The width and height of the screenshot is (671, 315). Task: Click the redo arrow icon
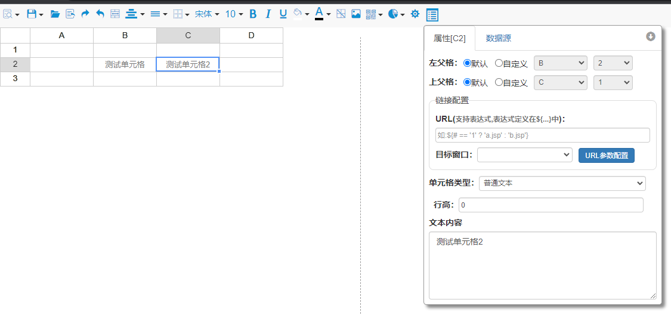pyautogui.click(x=85, y=14)
